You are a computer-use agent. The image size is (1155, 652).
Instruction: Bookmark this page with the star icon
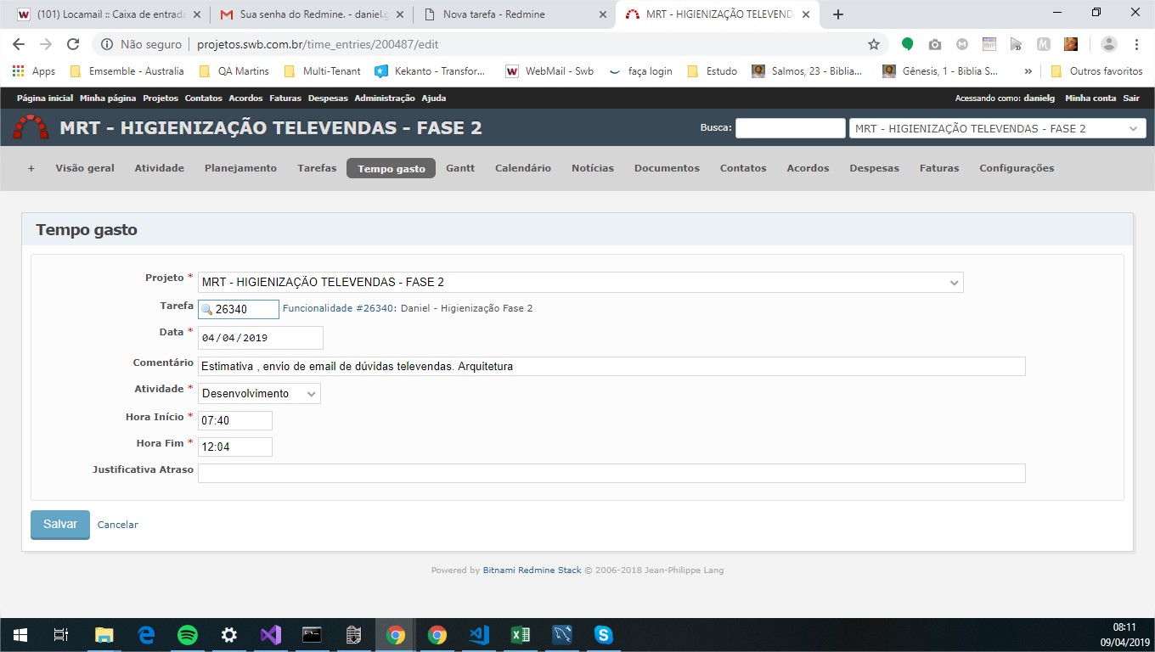pyautogui.click(x=873, y=44)
